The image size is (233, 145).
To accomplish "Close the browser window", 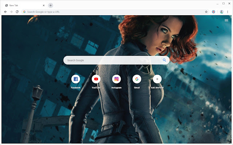I will (229, 4).
